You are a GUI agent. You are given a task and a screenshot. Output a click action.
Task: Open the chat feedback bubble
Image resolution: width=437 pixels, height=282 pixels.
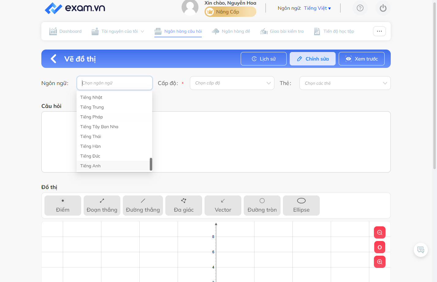point(421,250)
